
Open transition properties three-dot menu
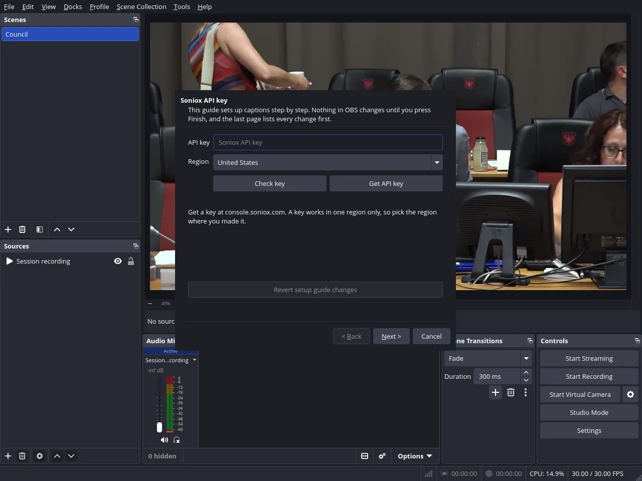pyautogui.click(x=525, y=392)
